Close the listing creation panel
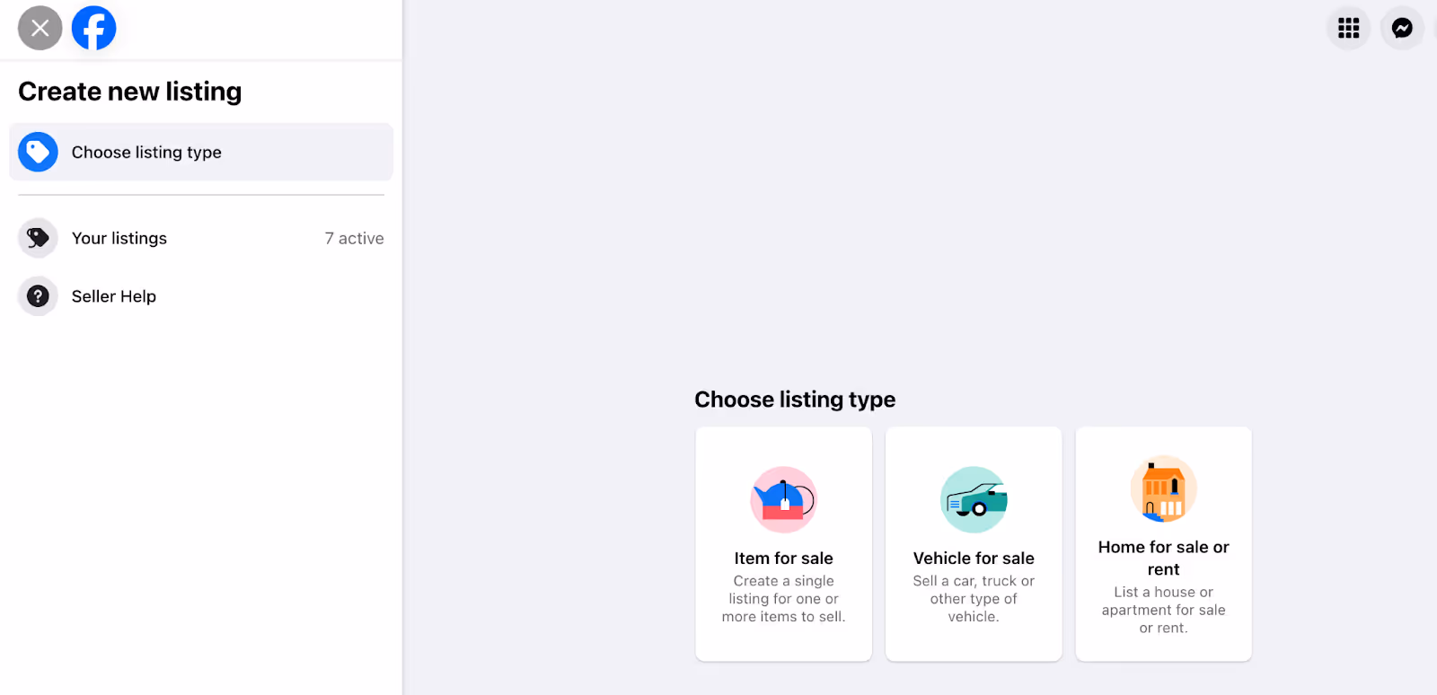Image resolution: width=1437 pixels, height=695 pixels. click(39, 28)
